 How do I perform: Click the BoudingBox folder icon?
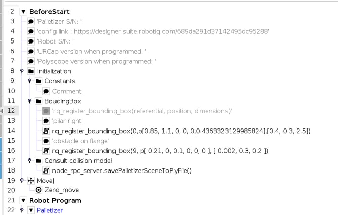38,101
